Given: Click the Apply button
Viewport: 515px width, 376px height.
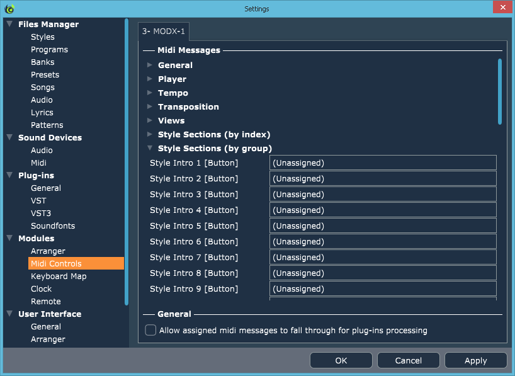Looking at the screenshot, I should coord(475,360).
